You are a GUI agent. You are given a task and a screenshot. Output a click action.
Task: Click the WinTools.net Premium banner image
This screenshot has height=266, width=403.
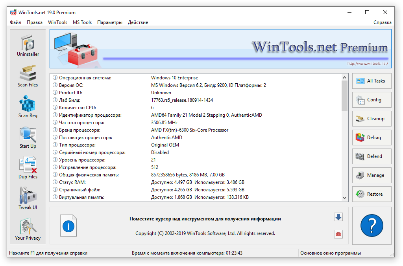tap(220, 49)
